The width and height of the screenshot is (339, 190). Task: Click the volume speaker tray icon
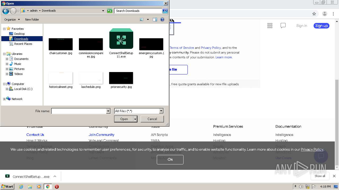[301, 187]
